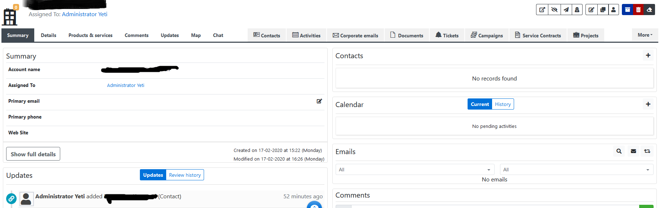Switch to Products & services tab
This screenshot has width=659, height=208.
coord(90,35)
